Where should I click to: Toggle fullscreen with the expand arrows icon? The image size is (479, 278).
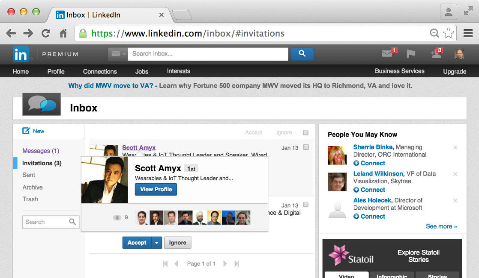tap(468, 12)
